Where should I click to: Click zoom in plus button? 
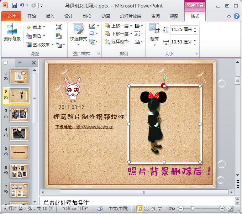tap(222, 209)
